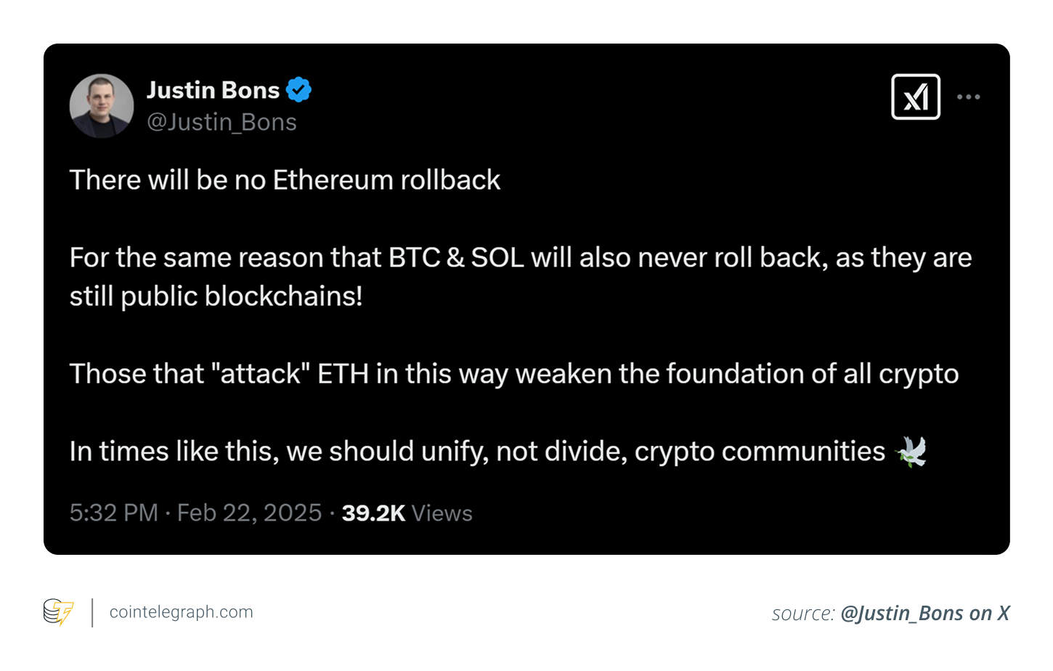1053x671 pixels.
Task: Click the Feb 22, 2025 timestamp
Action: tap(250, 513)
